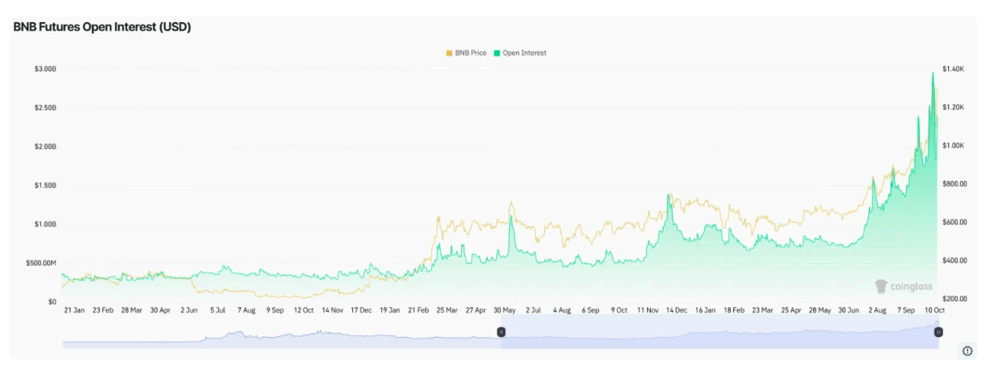Click the 23 Feb date label
Image resolution: width=1000 pixels, height=373 pixels.
tap(103, 310)
